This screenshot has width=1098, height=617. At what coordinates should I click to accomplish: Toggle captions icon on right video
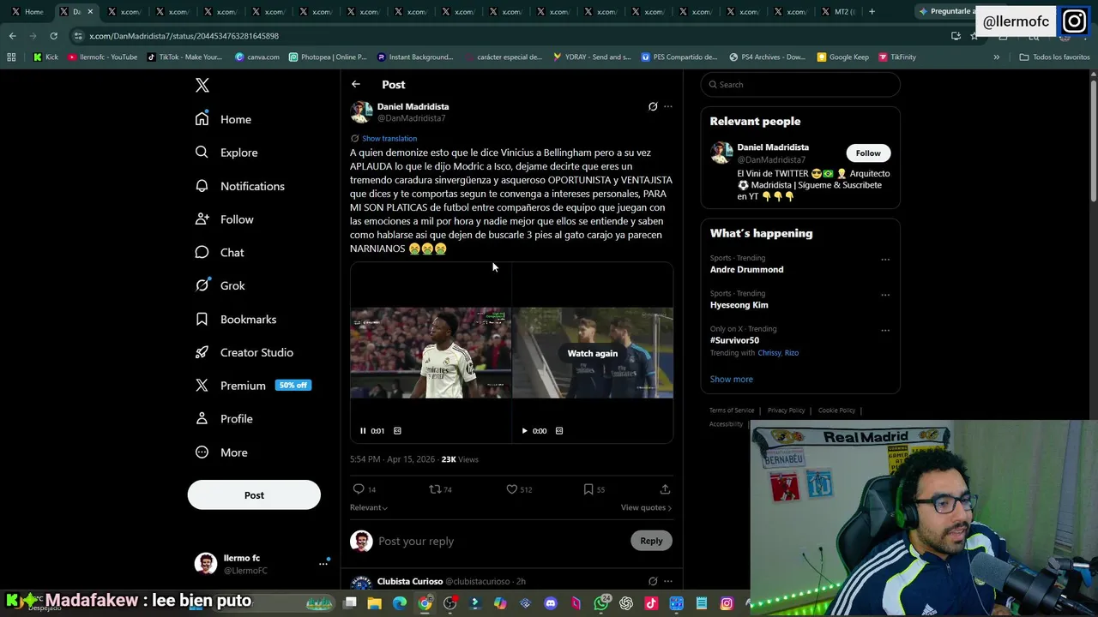[559, 431]
